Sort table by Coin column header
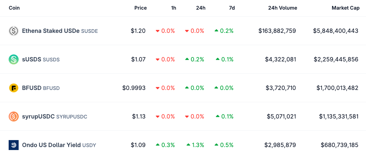The height and width of the screenshot is (158, 366). point(14,8)
